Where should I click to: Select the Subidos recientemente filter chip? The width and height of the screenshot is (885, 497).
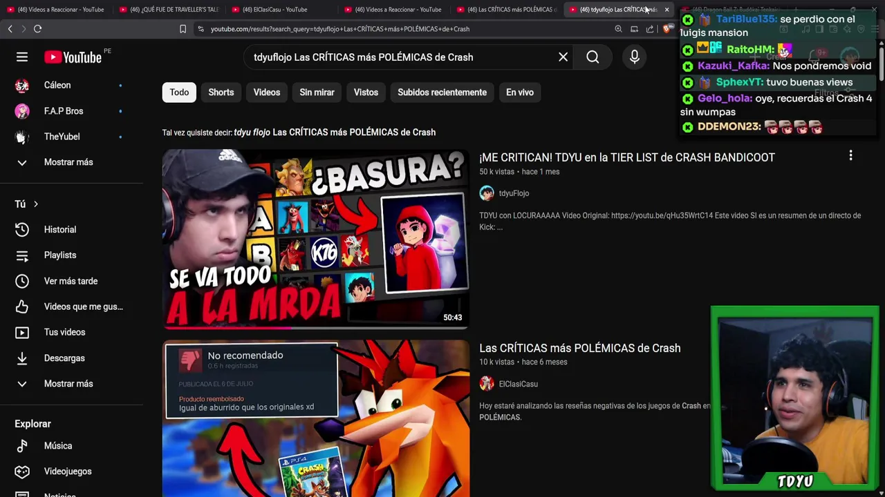click(442, 92)
